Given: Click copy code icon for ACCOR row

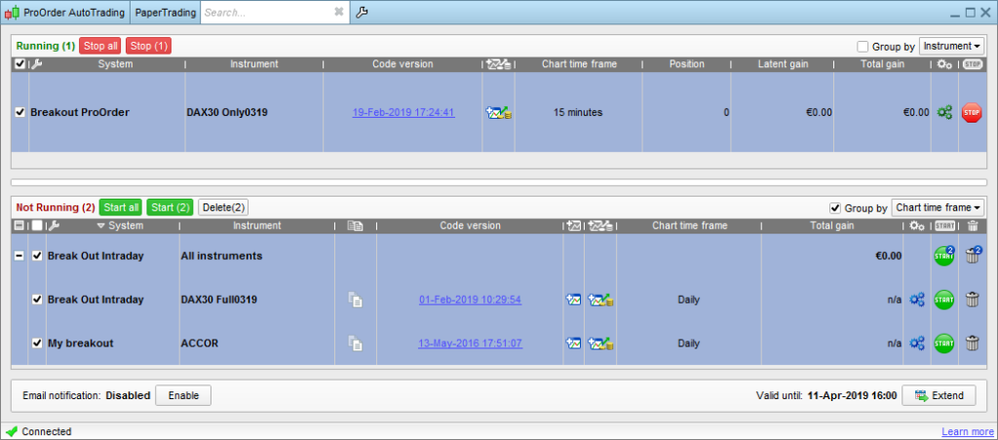Looking at the screenshot, I should click(355, 344).
